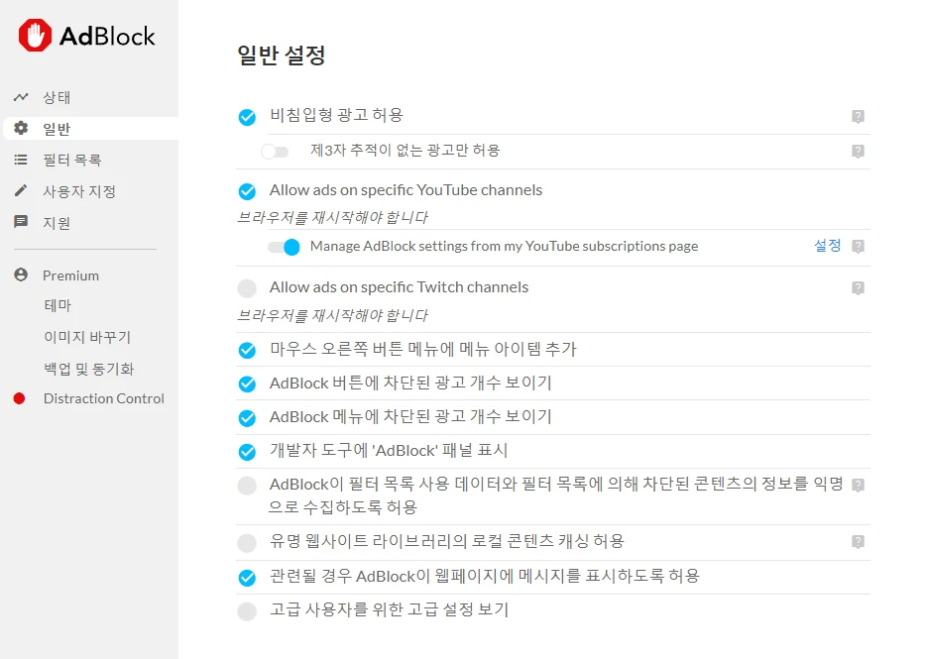
Task: Select the 일반 gear icon
Action: pos(22,128)
